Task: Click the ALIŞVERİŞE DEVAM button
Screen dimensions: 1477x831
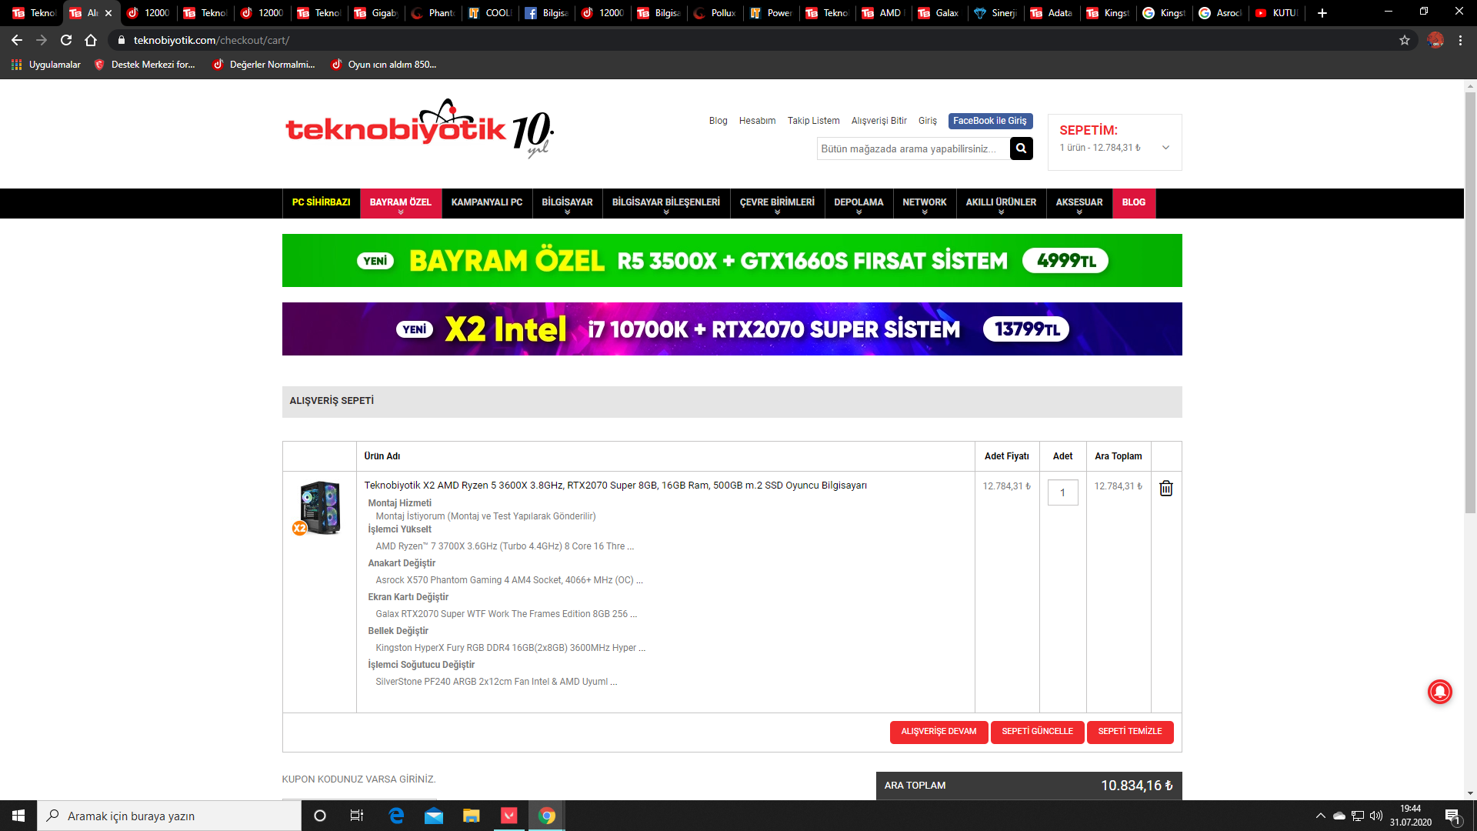Action: 939,732
